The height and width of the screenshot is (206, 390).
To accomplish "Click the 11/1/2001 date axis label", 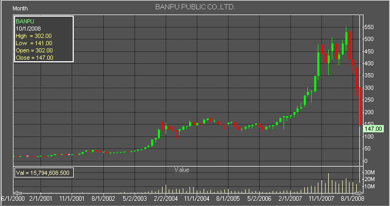I will click(x=72, y=199).
